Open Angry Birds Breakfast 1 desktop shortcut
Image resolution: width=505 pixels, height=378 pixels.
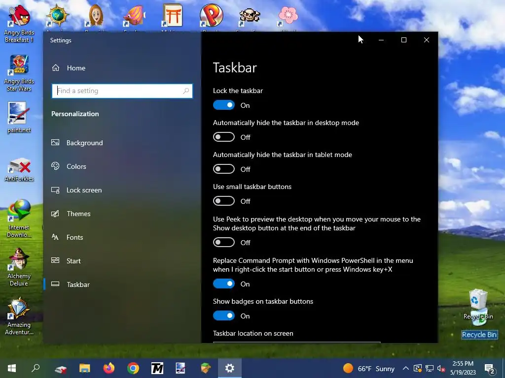pos(19,24)
